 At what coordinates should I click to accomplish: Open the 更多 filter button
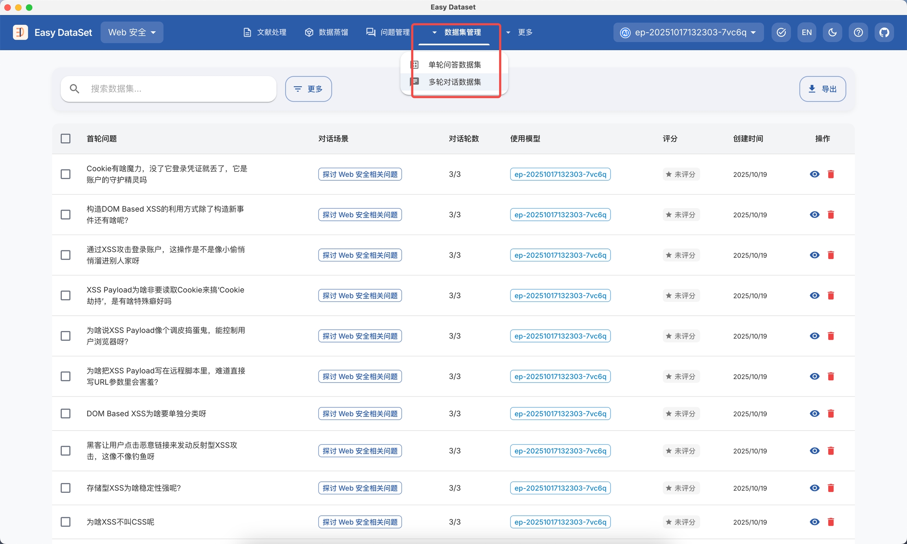coord(308,89)
